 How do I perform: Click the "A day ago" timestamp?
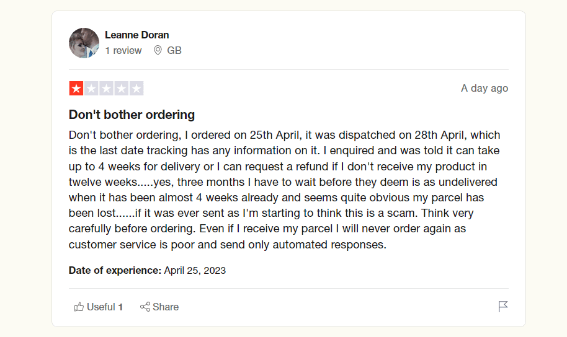click(x=484, y=88)
